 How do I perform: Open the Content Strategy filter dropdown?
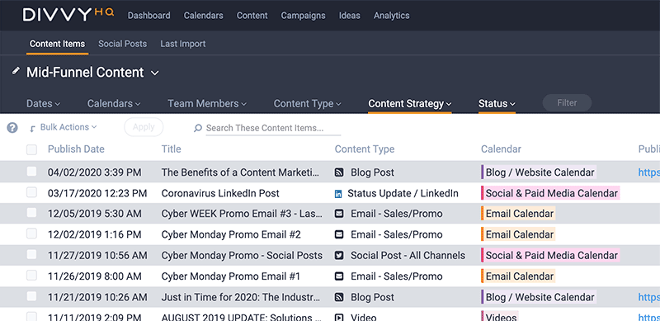click(x=409, y=104)
